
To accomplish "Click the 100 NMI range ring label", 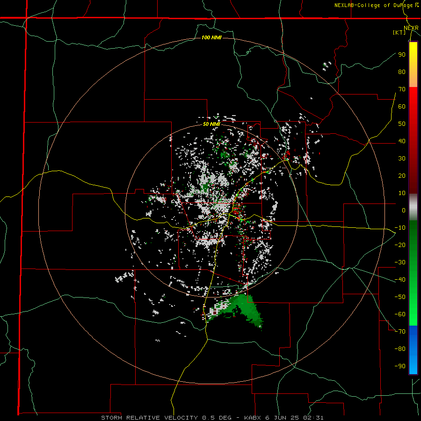I will [x=211, y=37].
